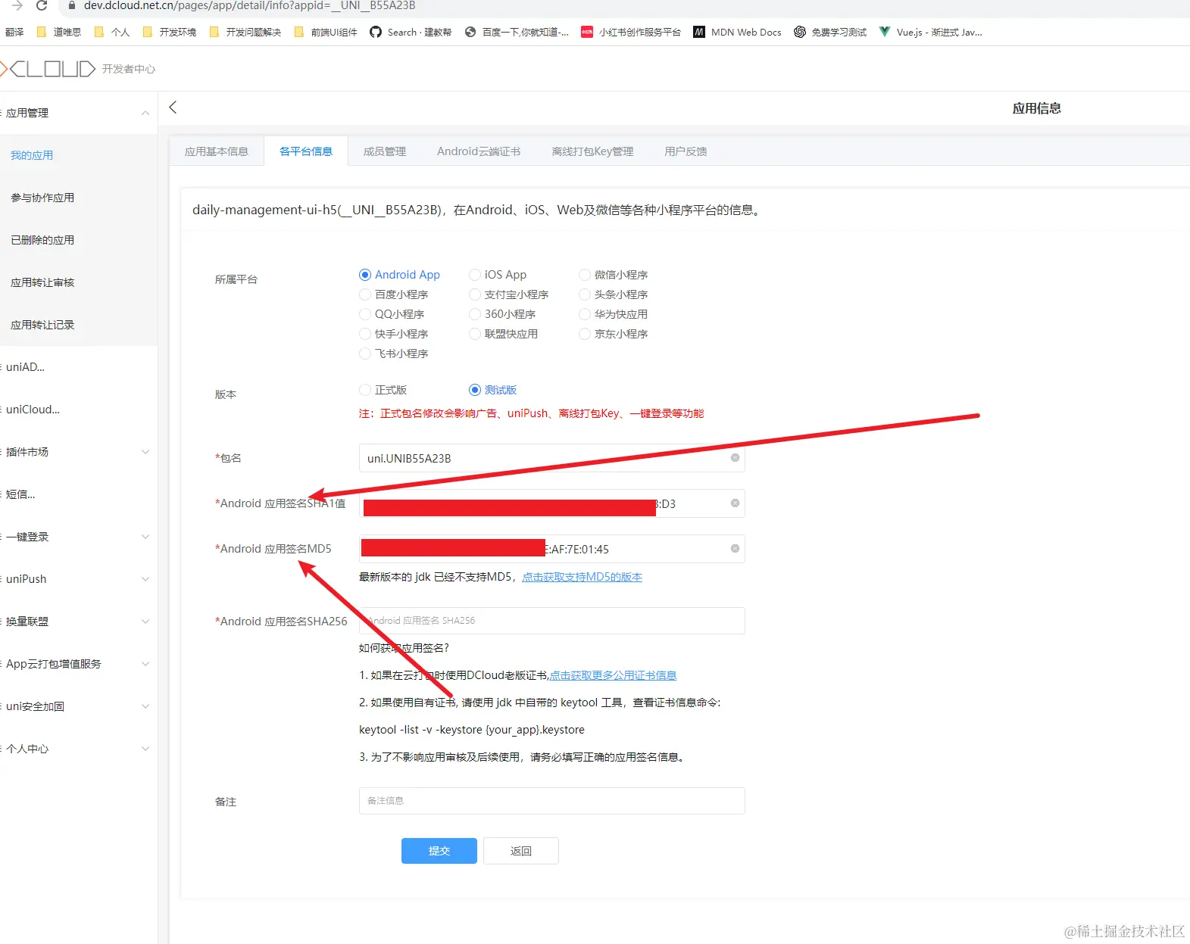Switch to 用户反馈 tab
The width and height of the screenshot is (1190, 944).
point(686,151)
